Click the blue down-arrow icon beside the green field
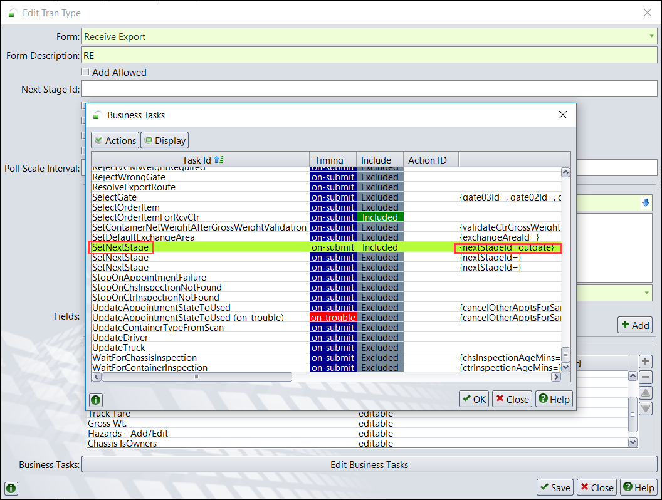This screenshot has width=662, height=500. pos(646,203)
